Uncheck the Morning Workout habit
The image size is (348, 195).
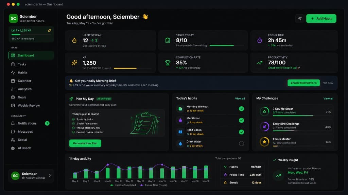click(x=241, y=109)
